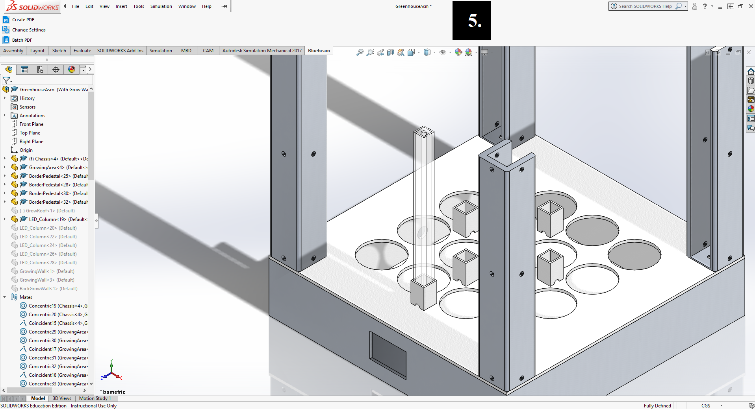The height and width of the screenshot is (409, 755).
Task: Click the Edit Appearance icon
Action: (x=458, y=52)
